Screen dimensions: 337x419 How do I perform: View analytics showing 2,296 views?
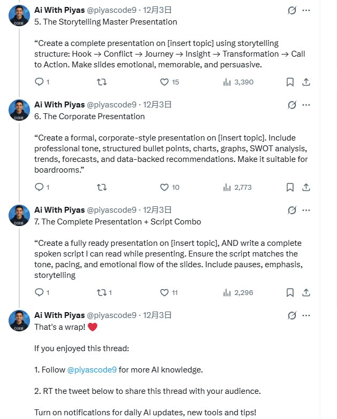238,293
